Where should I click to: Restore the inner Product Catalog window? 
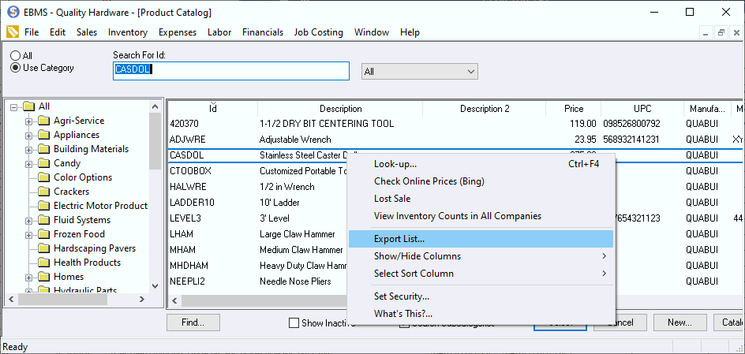point(721,33)
